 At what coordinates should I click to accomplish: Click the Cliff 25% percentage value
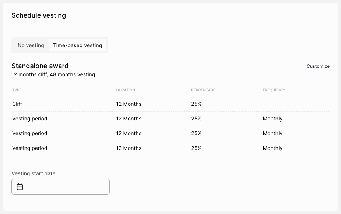coord(196,104)
